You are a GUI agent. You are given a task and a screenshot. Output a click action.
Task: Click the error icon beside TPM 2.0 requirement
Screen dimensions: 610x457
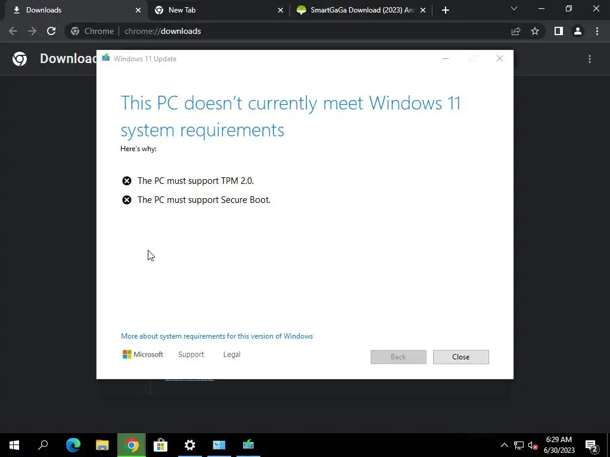[126, 181]
